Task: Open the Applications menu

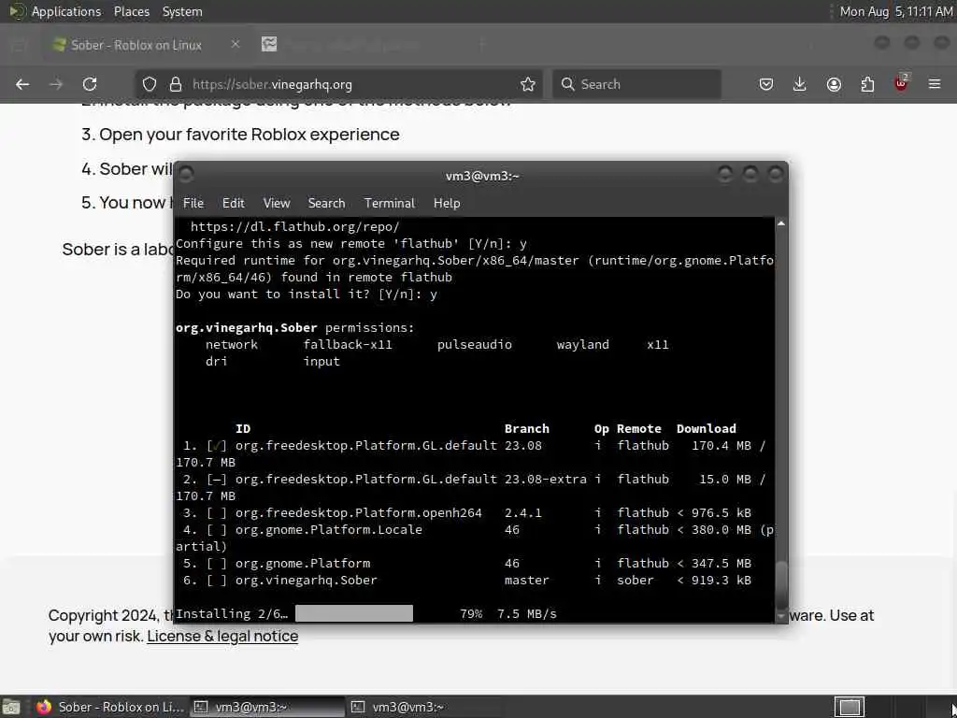Action: pyautogui.click(x=66, y=11)
